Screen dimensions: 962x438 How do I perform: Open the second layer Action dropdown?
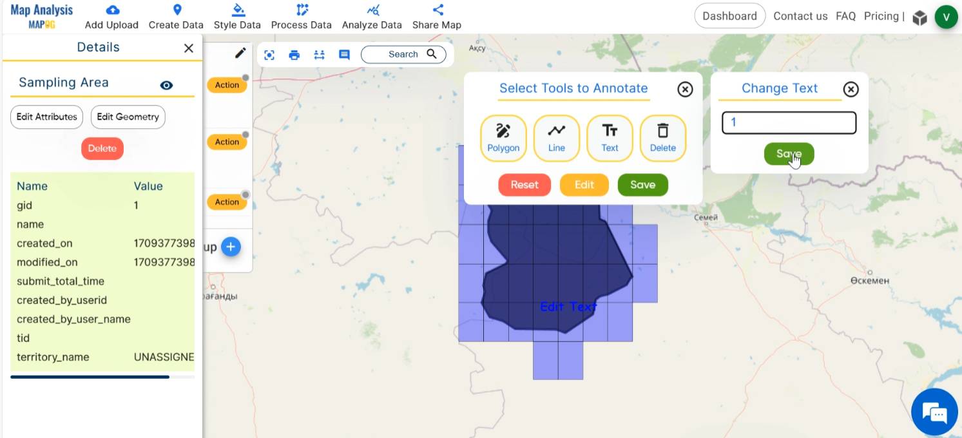point(227,142)
